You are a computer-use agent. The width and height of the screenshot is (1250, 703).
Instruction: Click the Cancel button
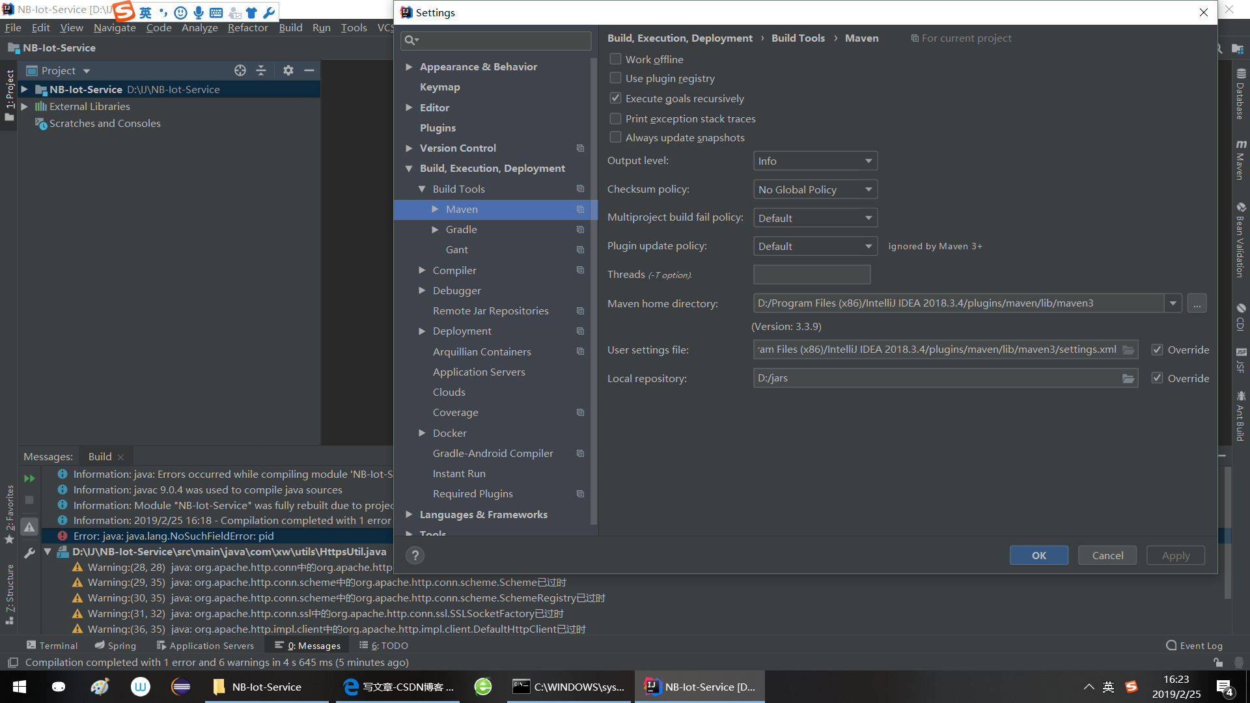click(1107, 555)
